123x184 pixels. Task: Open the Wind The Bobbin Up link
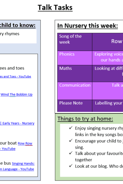(x=17, y=94)
